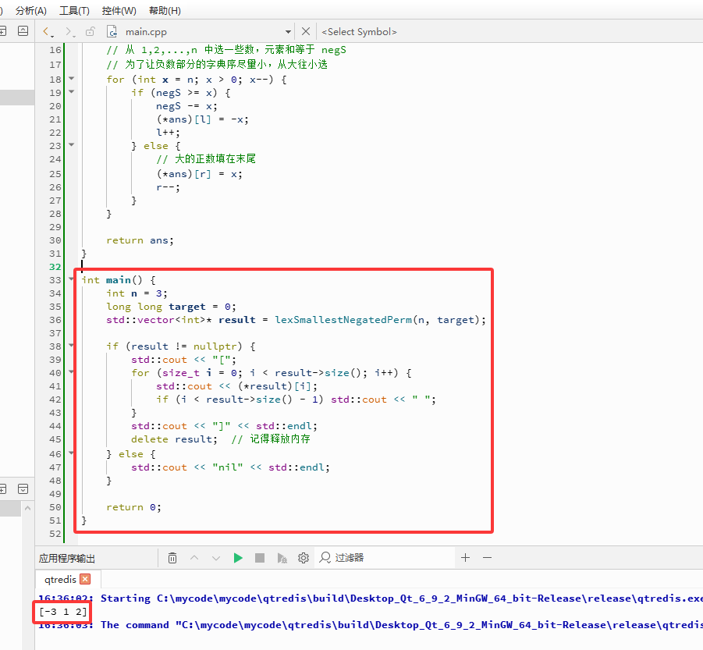Open the 分析(A) menu
703x650 pixels.
pos(30,10)
